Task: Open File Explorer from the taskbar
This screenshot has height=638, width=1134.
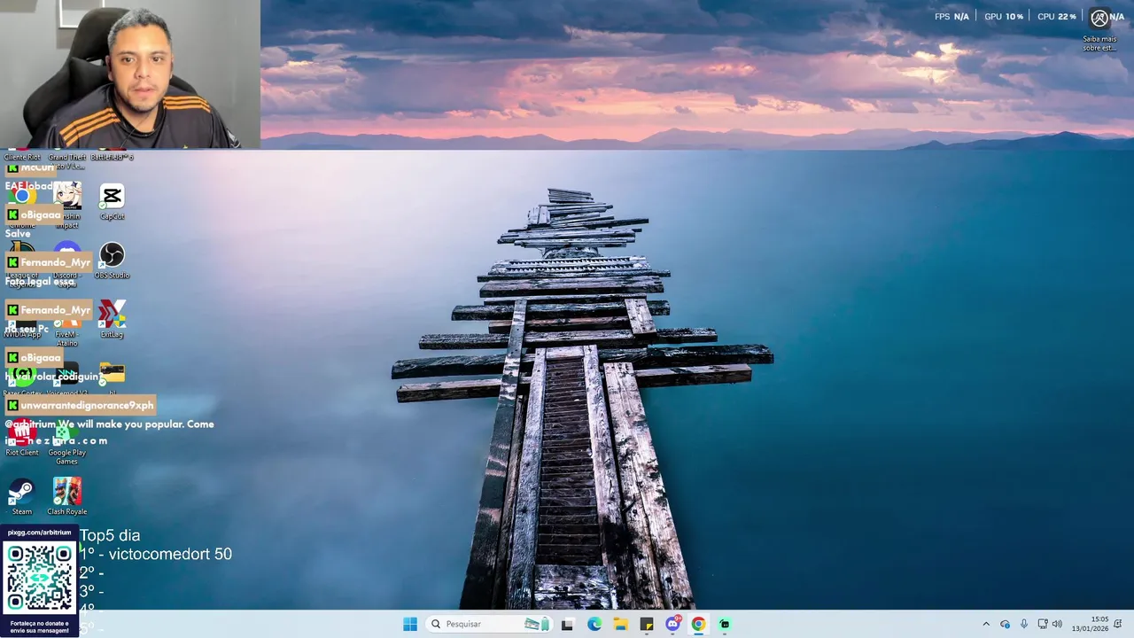Action: [x=621, y=624]
